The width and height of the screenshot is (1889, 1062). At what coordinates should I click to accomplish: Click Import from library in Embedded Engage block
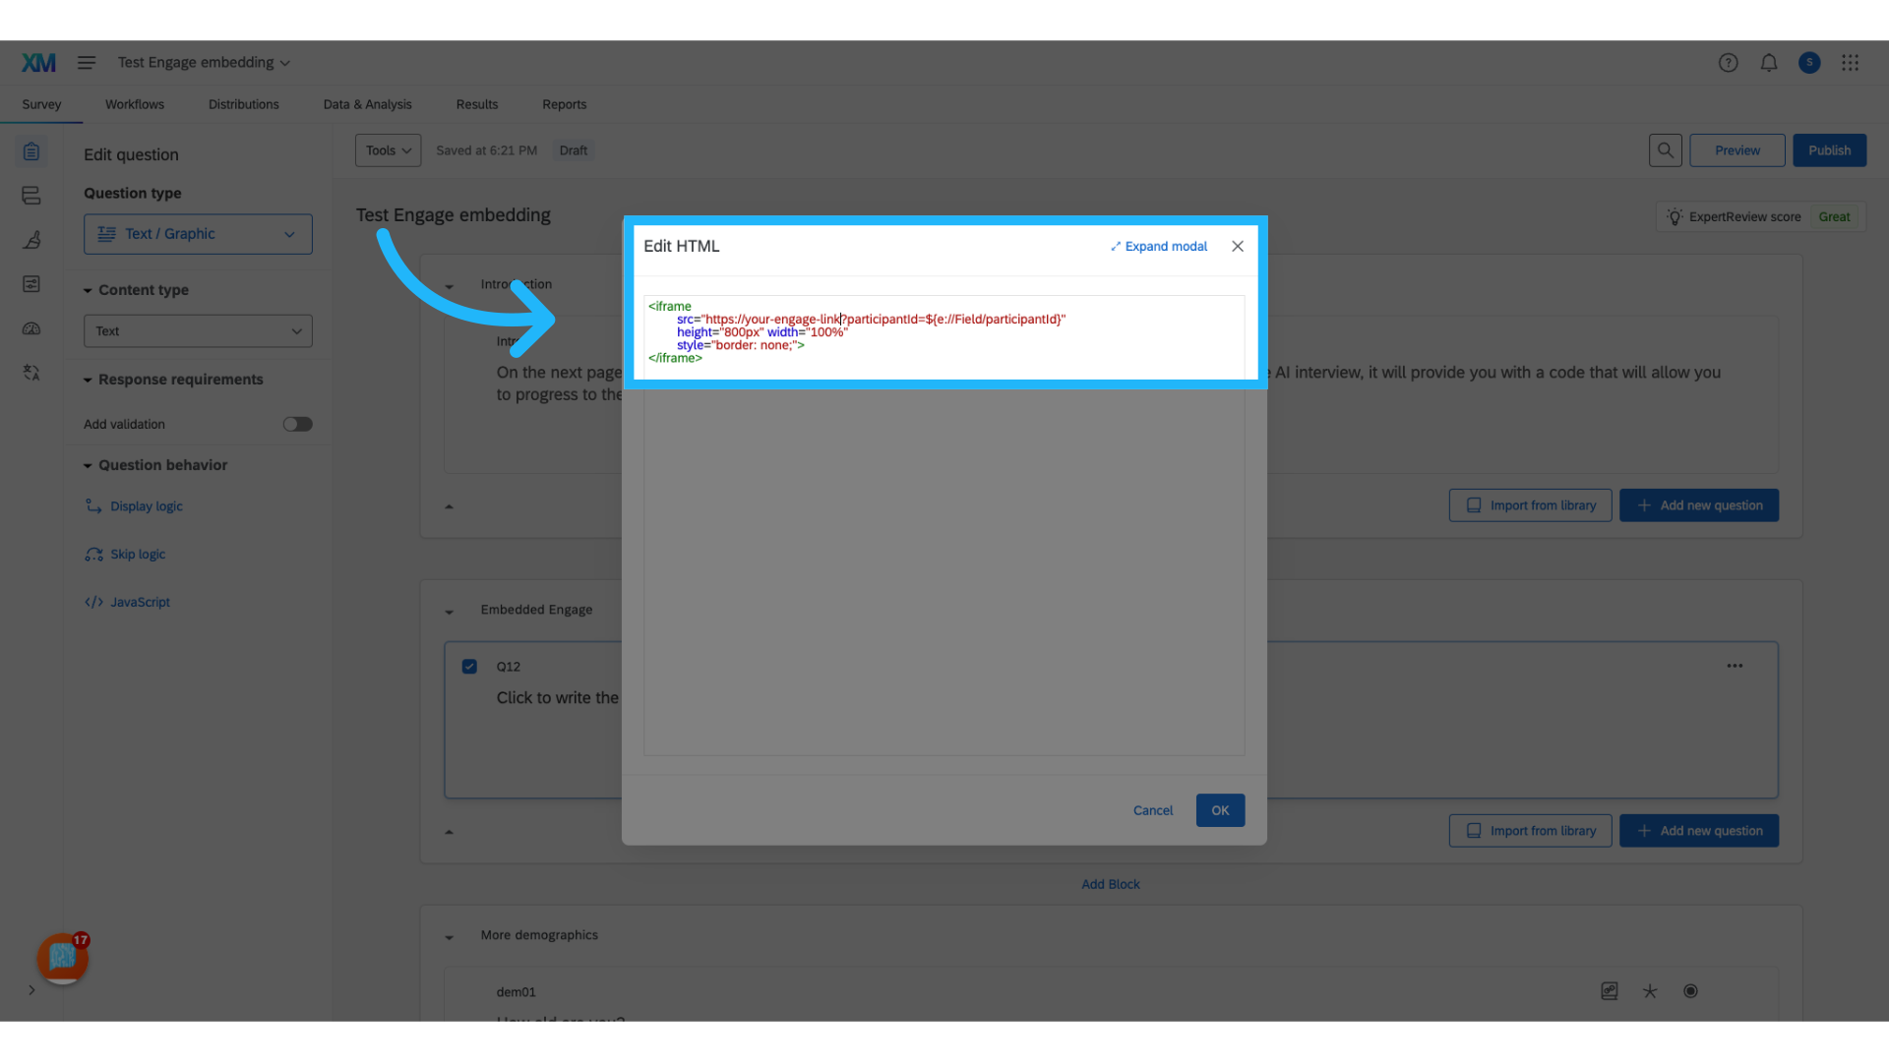pyautogui.click(x=1530, y=831)
